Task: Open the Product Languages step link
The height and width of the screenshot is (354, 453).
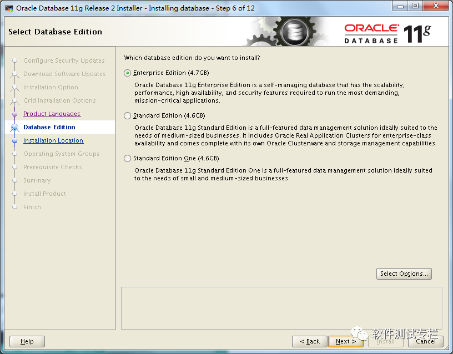Action: click(x=52, y=114)
